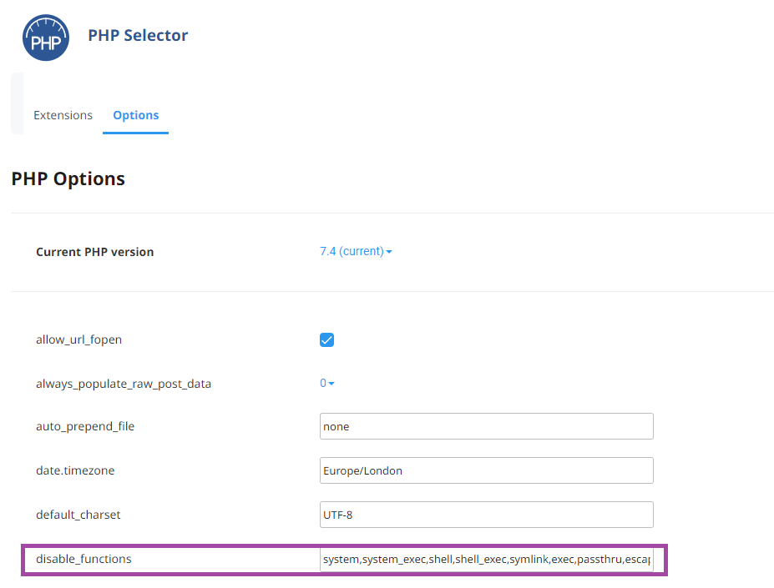
Task: Click the date.timezone option label
Action: (75, 470)
